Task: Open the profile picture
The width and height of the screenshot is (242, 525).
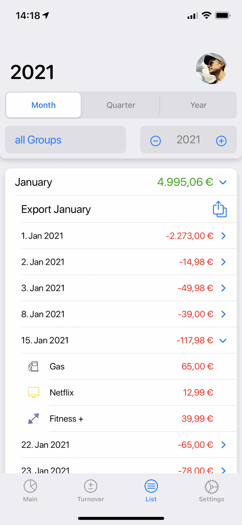Action: [212, 69]
